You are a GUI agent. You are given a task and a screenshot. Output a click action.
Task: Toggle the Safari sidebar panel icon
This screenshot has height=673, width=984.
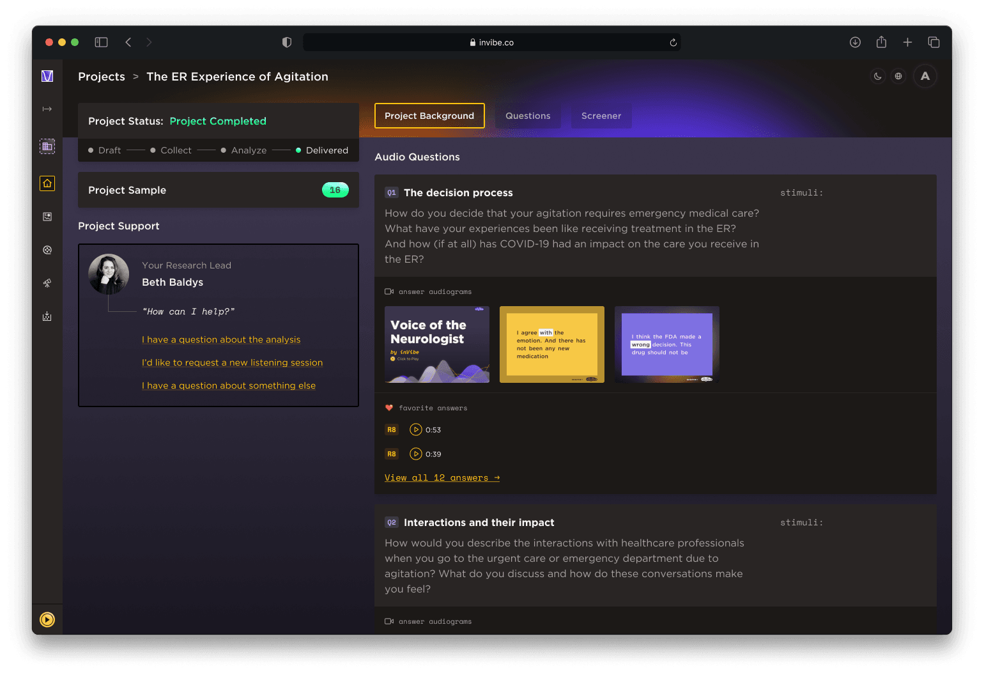[x=101, y=42]
